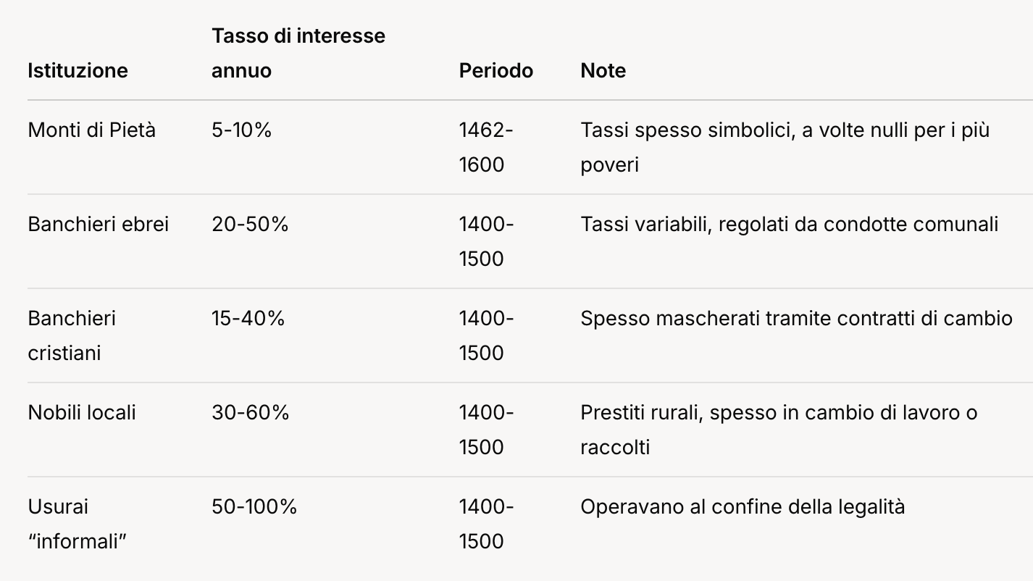This screenshot has height=581, width=1033.
Task: Click the Note column header
Action: point(603,70)
